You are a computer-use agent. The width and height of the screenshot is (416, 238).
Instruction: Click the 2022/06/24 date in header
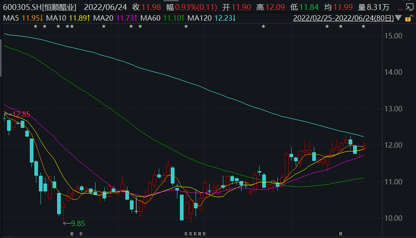point(105,7)
